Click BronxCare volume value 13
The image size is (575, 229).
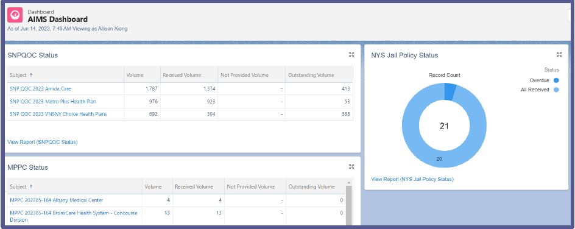[x=167, y=213]
